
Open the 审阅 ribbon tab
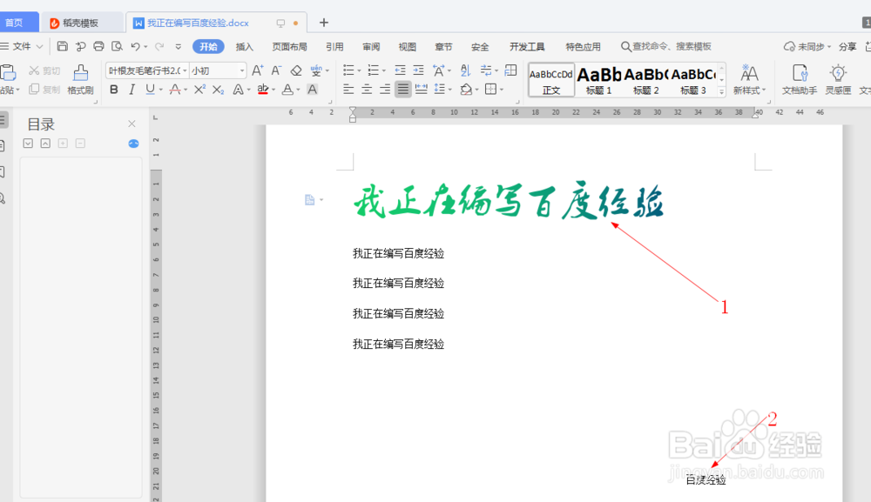[x=371, y=47]
